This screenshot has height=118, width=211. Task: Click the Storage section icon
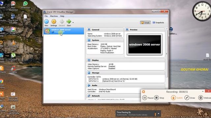pyautogui.click(x=89, y=73)
